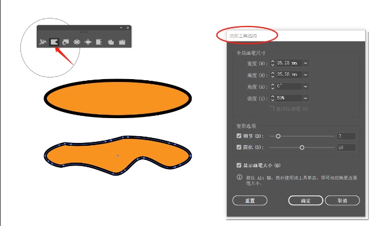The image size is (377, 226).
Task: Click the 宽度 (W) stepper arrows
Action: [x=272, y=63]
